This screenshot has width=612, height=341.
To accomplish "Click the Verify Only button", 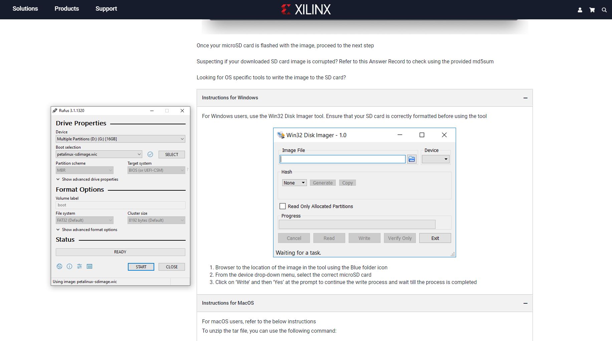I will pyautogui.click(x=400, y=238).
